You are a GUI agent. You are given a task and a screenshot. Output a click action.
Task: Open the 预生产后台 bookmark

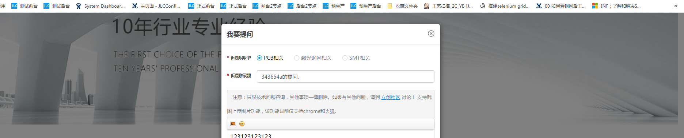(366, 6)
